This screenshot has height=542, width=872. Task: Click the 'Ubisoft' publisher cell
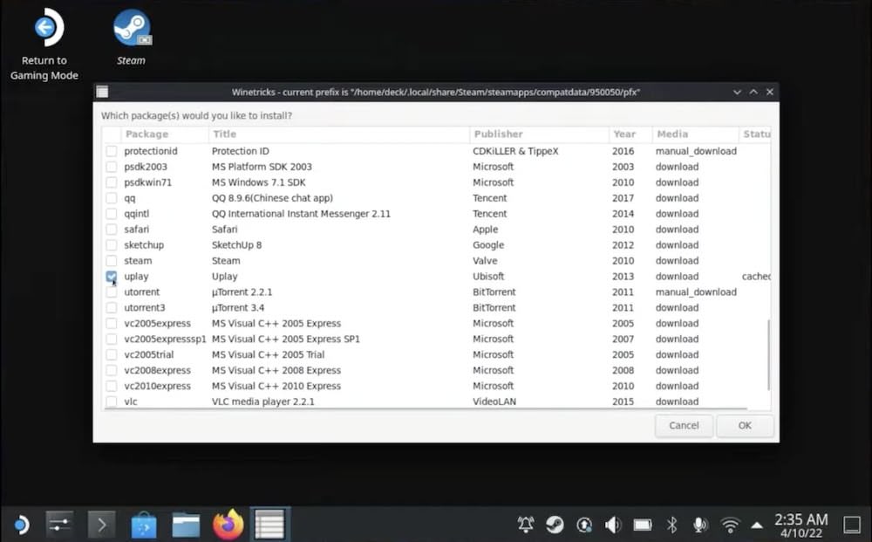coord(488,276)
